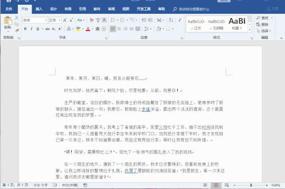Click the 替换 replace button
The height and width of the screenshot is (189, 285).
[x=262, y=24]
